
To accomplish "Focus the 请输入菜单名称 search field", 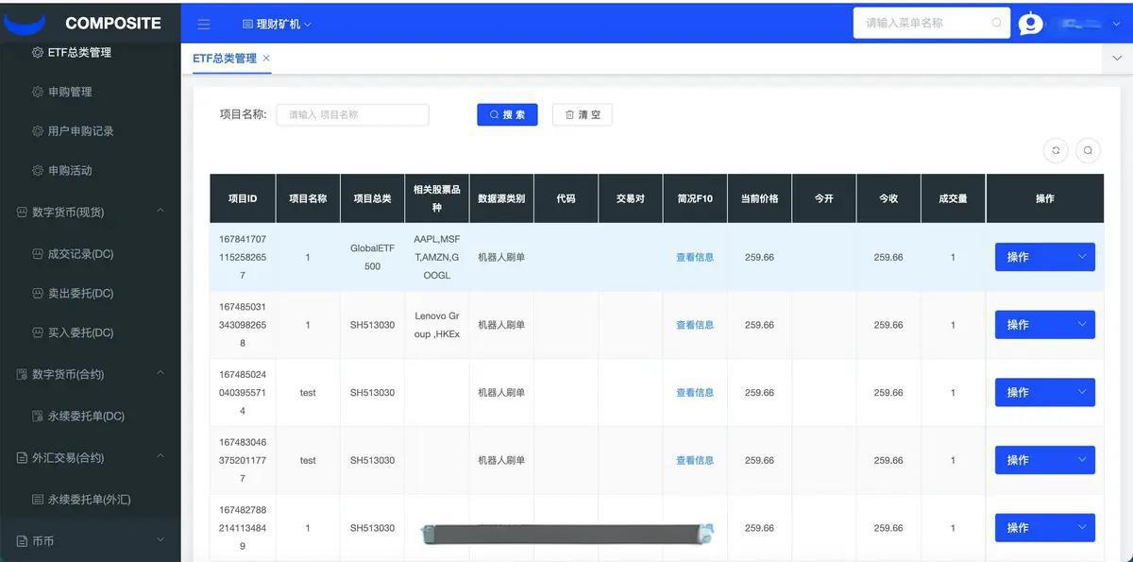I will pos(931,23).
